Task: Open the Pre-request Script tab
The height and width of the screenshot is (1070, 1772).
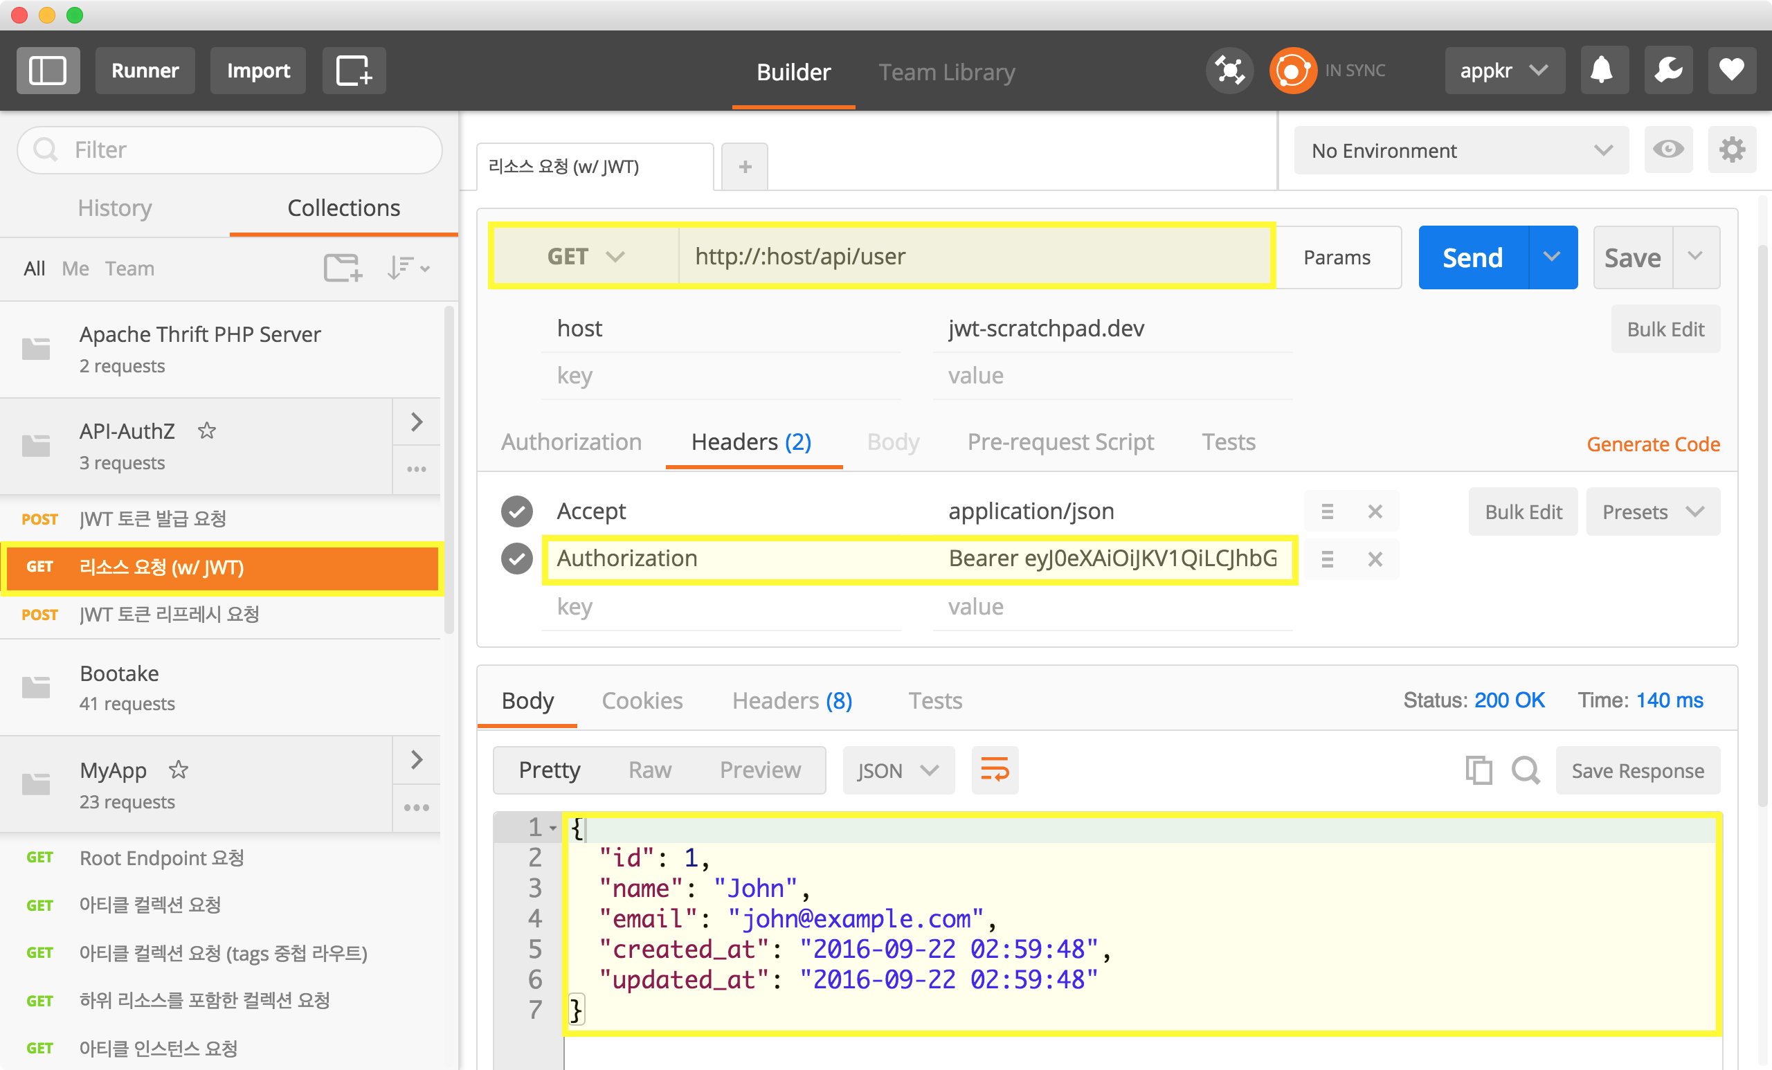Action: [1060, 442]
